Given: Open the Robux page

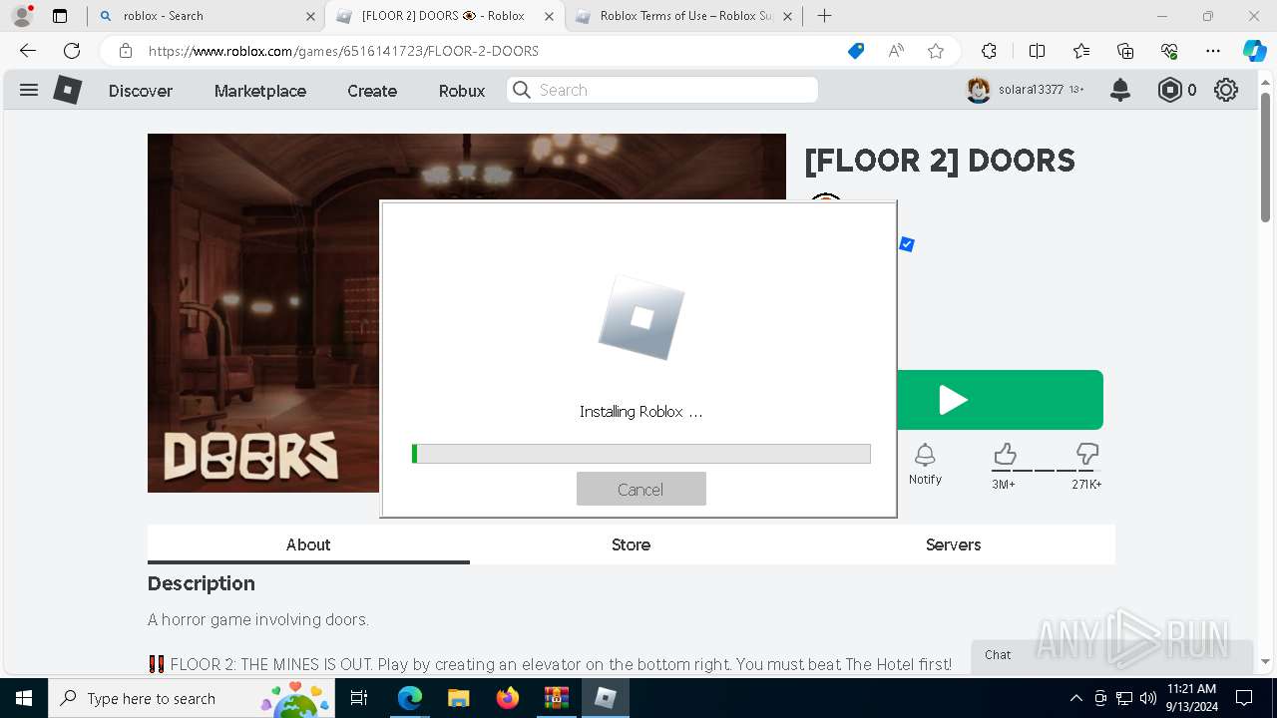Looking at the screenshot, I should click(462, 91).
